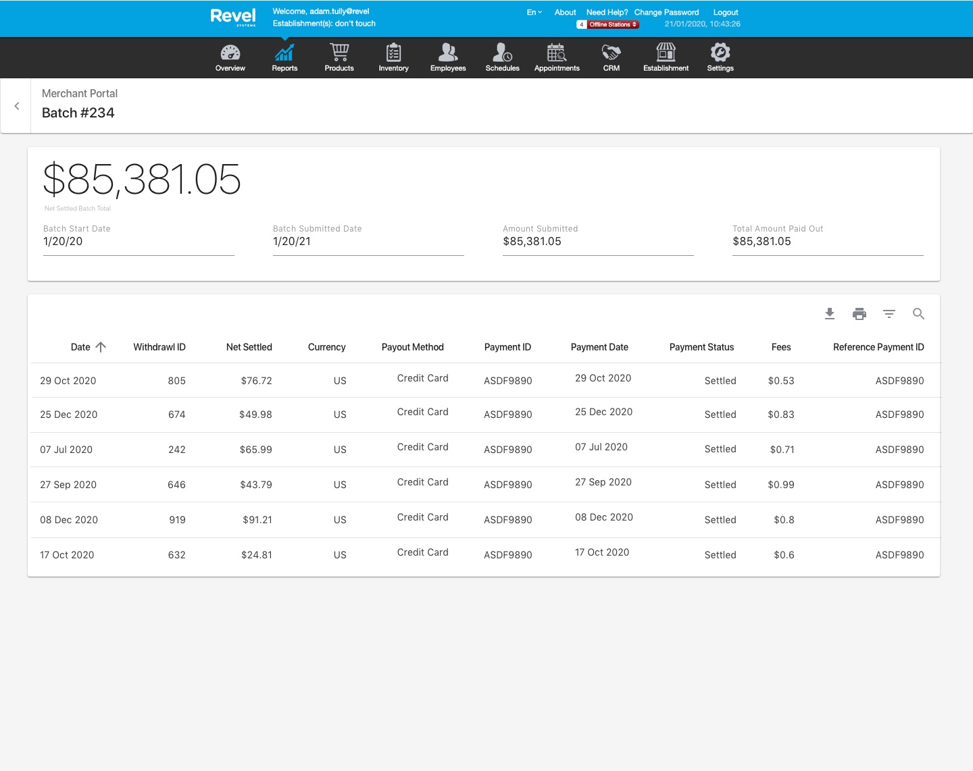Download the batch table data
Image resolution: width=973 pixels, height=771 pixels.
(x=830, y=314)
